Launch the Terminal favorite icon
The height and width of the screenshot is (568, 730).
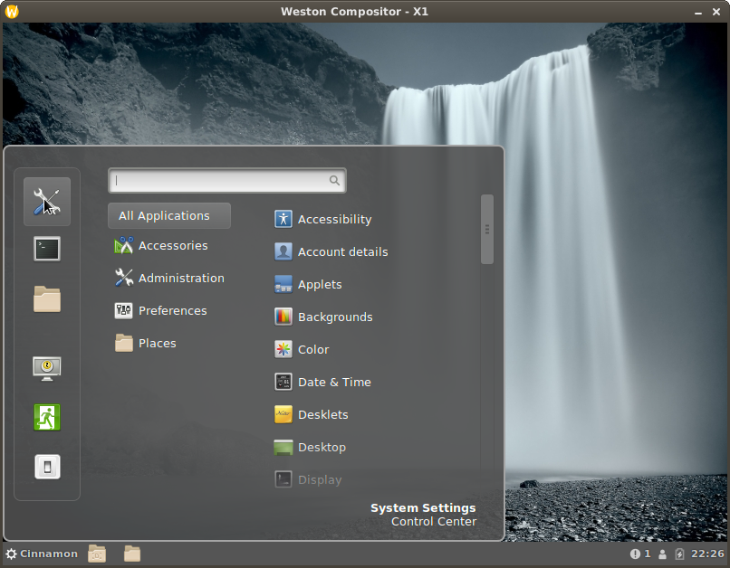[47, 249]
